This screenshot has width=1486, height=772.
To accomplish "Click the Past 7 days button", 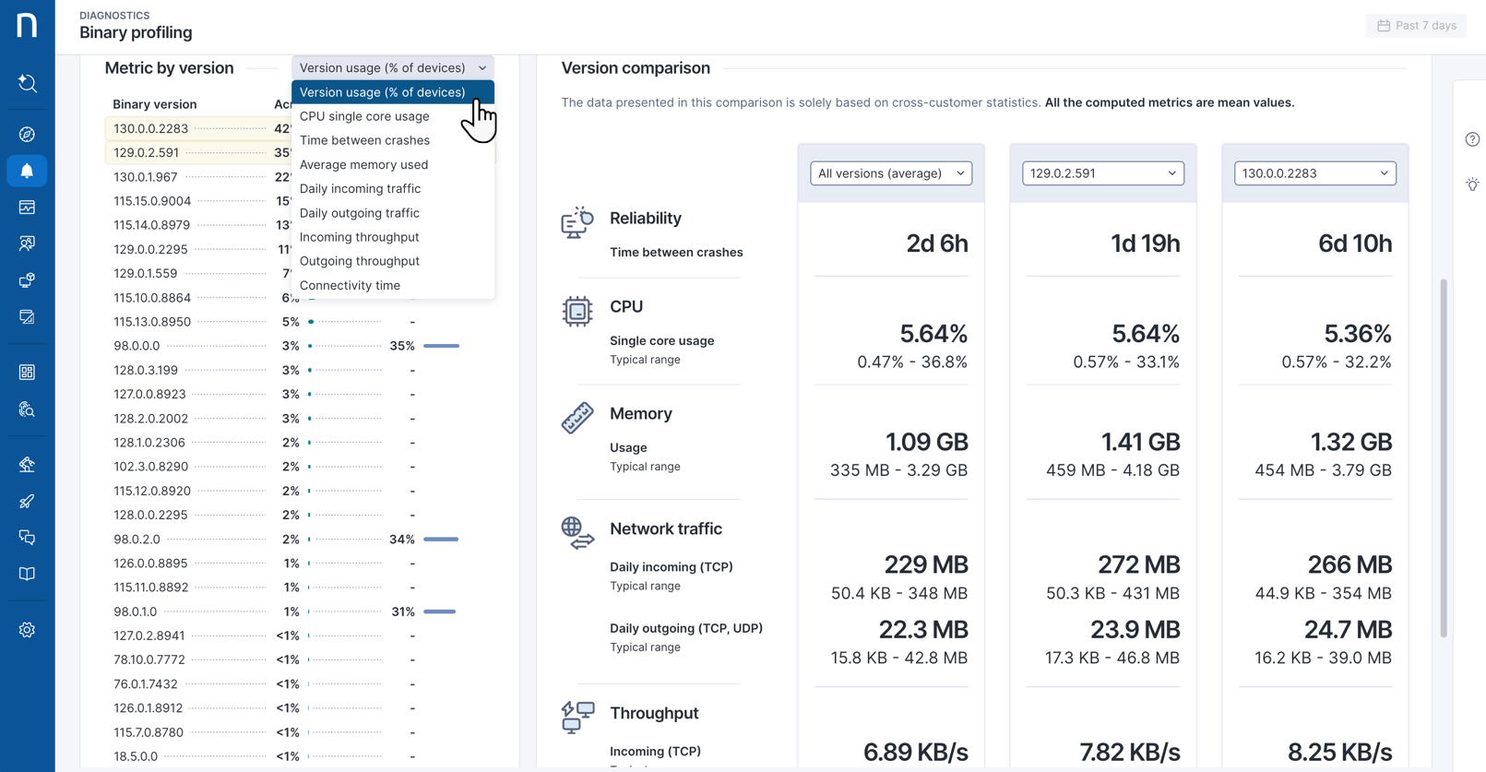I will coord(1417,26).
